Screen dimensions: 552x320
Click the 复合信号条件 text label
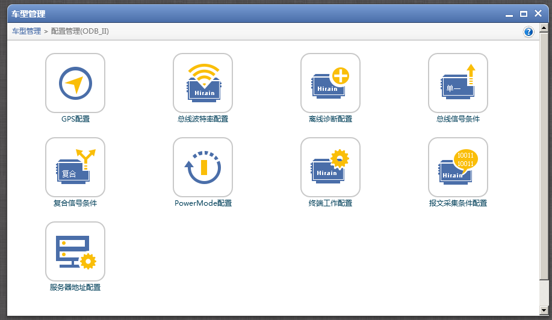coord(75,203)
